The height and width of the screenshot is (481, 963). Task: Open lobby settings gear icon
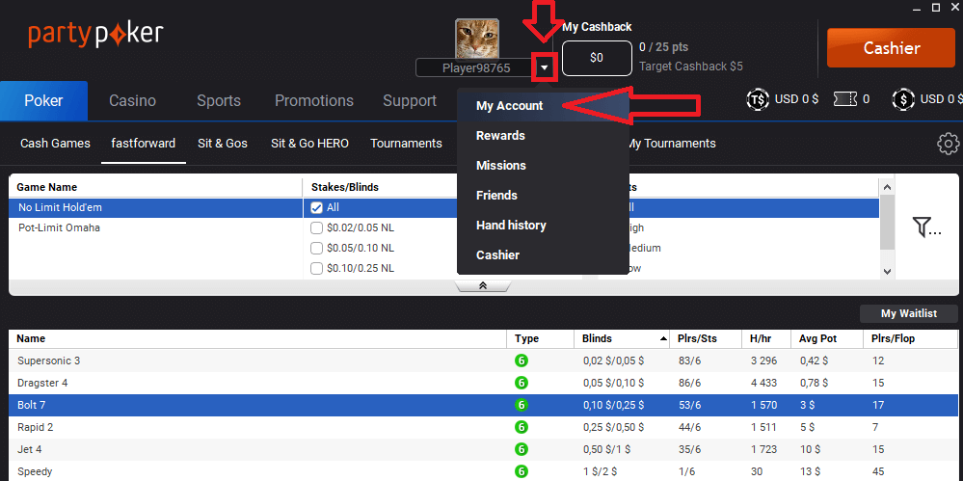[x=949, y=143]
